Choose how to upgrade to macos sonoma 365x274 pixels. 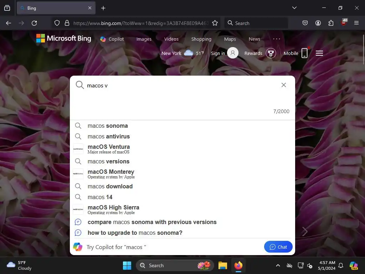pos(182,233)
